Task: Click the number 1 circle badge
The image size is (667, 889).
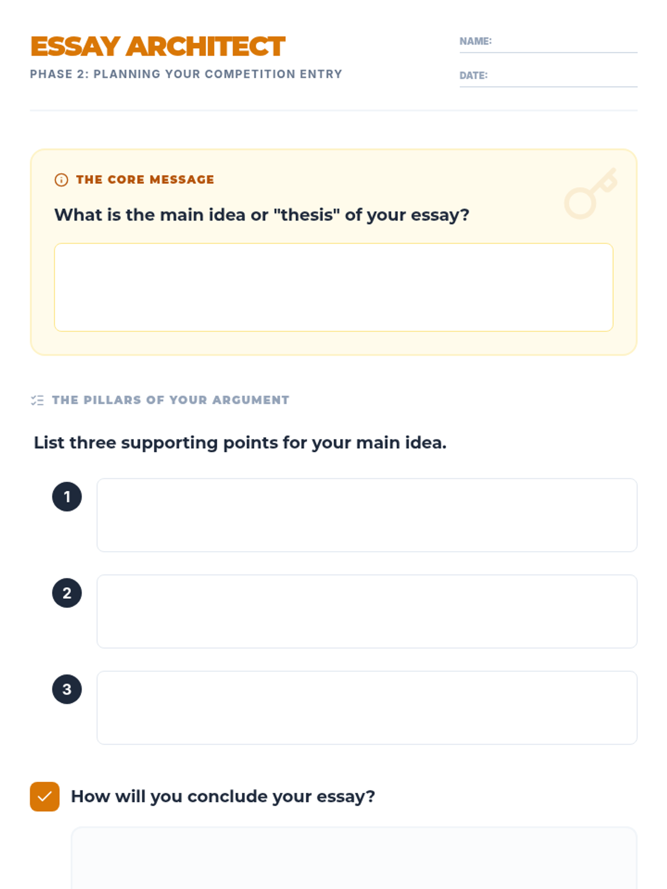Action: [67, 497]
